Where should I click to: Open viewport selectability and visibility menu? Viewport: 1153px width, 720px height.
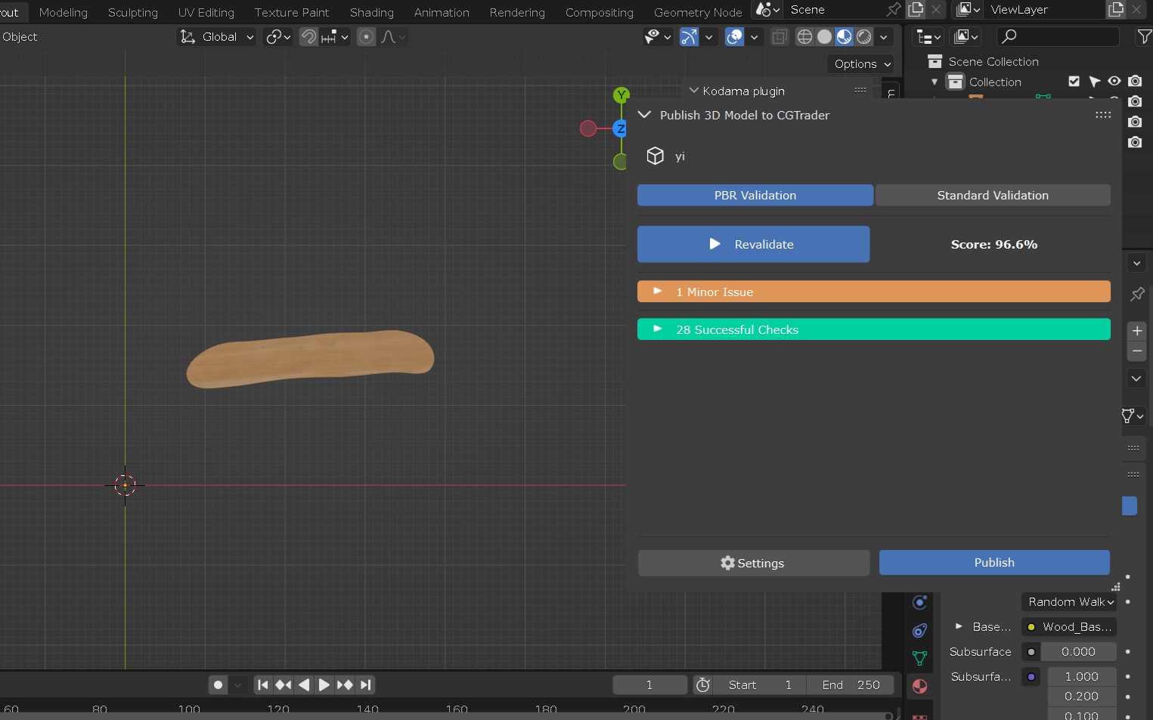[x=657, y=37]
